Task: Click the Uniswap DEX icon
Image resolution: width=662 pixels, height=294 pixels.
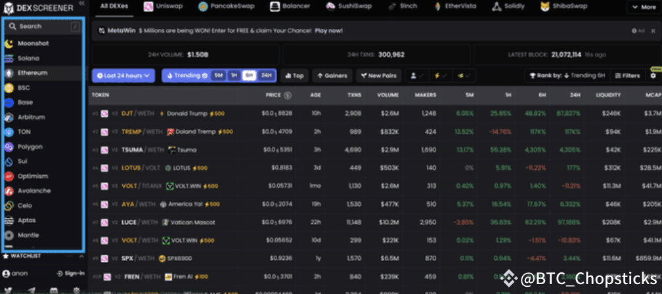Action: [x=149, y=7]
